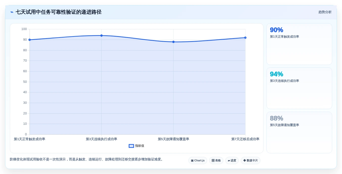Click the data point for 第5天故障通知覆盖率
Image resolution: width=342 pixels, height=174 pixels.
click(x=173, y=42)
